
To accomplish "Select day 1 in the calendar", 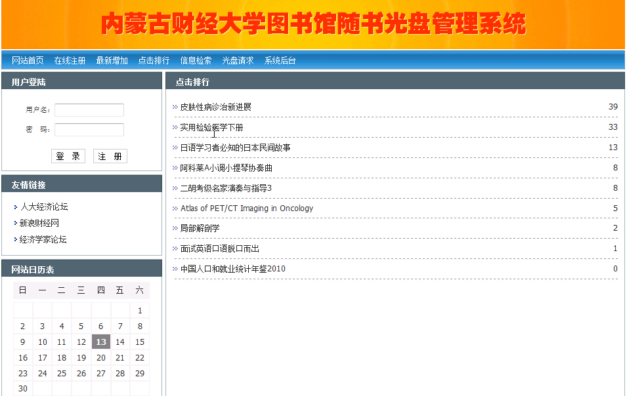I will (140, 311).
